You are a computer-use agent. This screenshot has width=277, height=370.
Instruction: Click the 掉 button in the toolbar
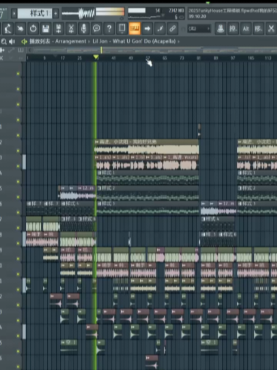pyautogui.click(x=234, y=29)
